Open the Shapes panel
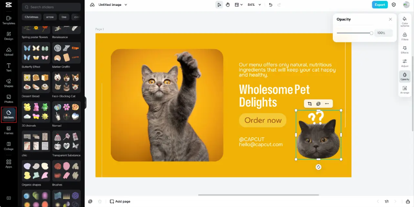Image resolution: width=414 pixels, height=207 pixels. tap(9, 83)
